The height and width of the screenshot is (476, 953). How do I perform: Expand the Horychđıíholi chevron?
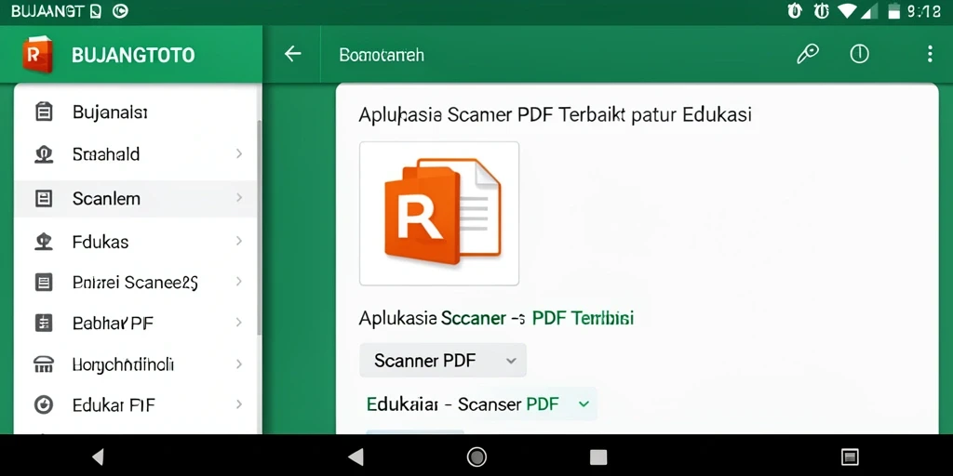coord(239,364)
